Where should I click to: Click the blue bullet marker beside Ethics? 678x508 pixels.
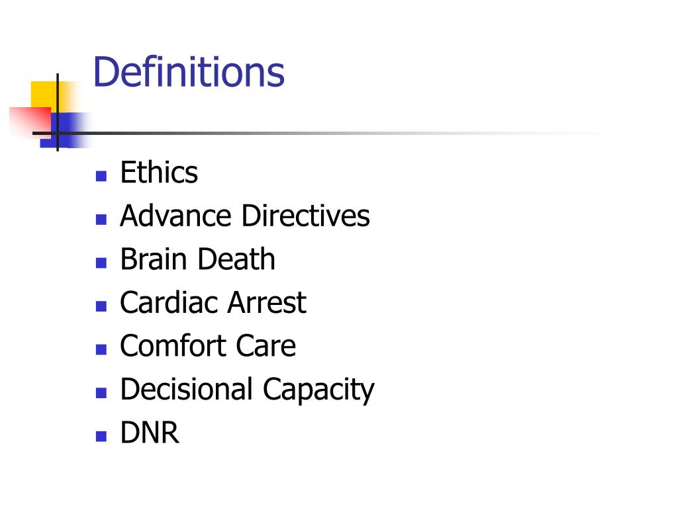click(101, 176)
